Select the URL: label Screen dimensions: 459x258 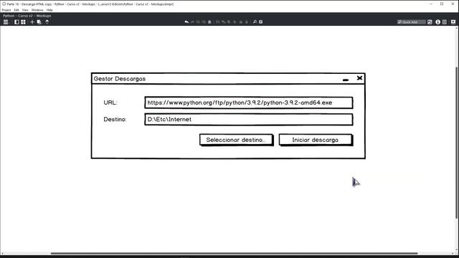click(x=110, y=102)
